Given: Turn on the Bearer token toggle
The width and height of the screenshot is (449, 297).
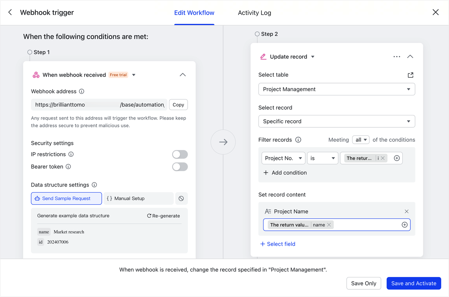Looking at the screenshot, I should pos(180,167).
